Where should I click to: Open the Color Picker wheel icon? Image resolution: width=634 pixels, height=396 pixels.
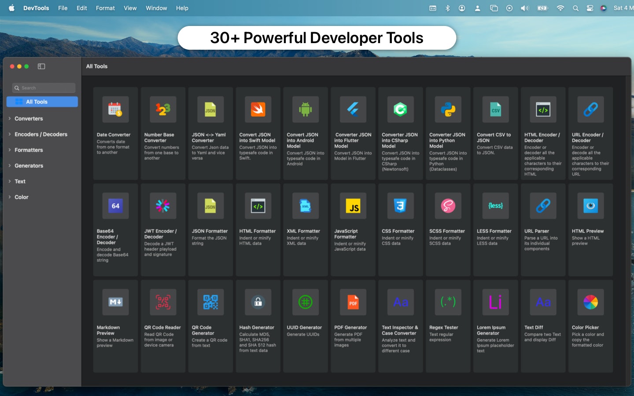tap(591, 302)
